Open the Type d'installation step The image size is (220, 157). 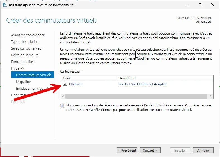coord(25,42)
